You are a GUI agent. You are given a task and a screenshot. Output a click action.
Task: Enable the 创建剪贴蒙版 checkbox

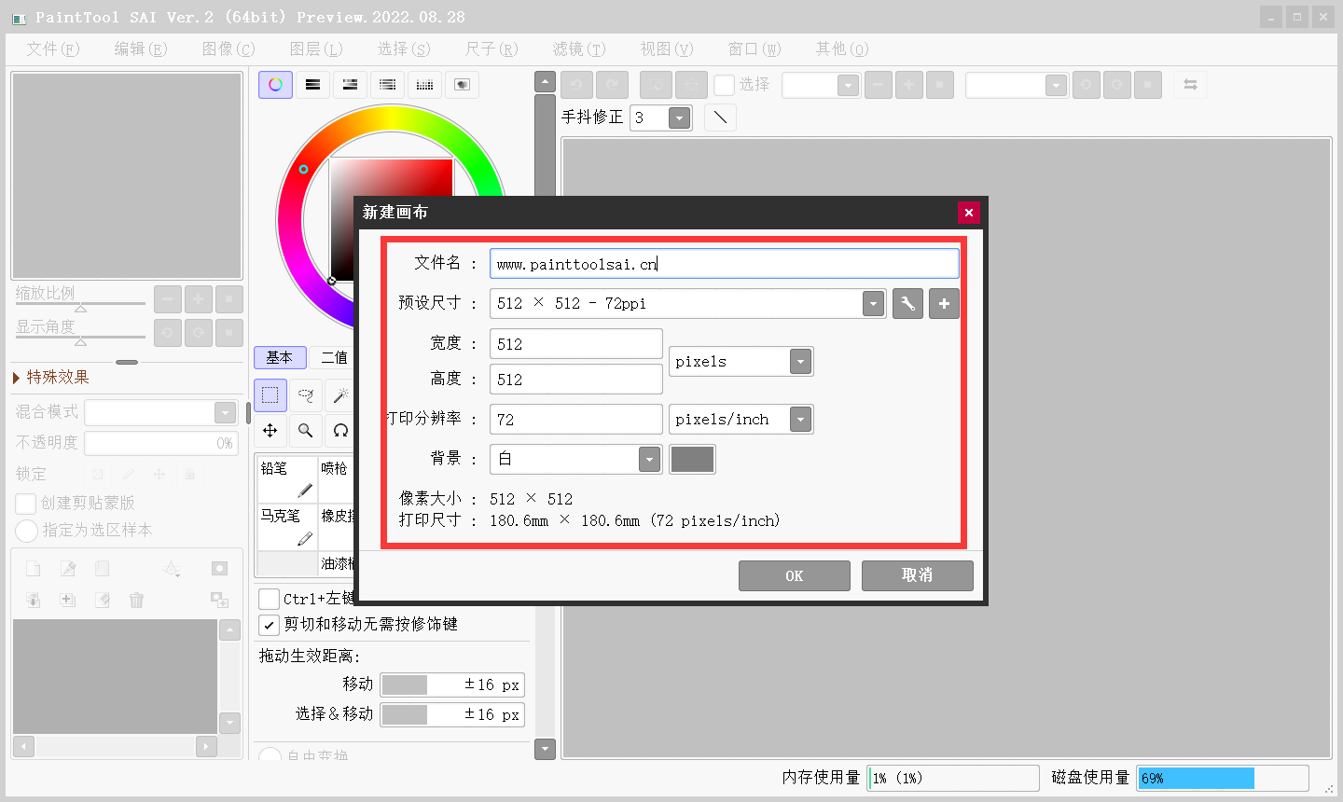pyautogui.click(x=26, y=504)
